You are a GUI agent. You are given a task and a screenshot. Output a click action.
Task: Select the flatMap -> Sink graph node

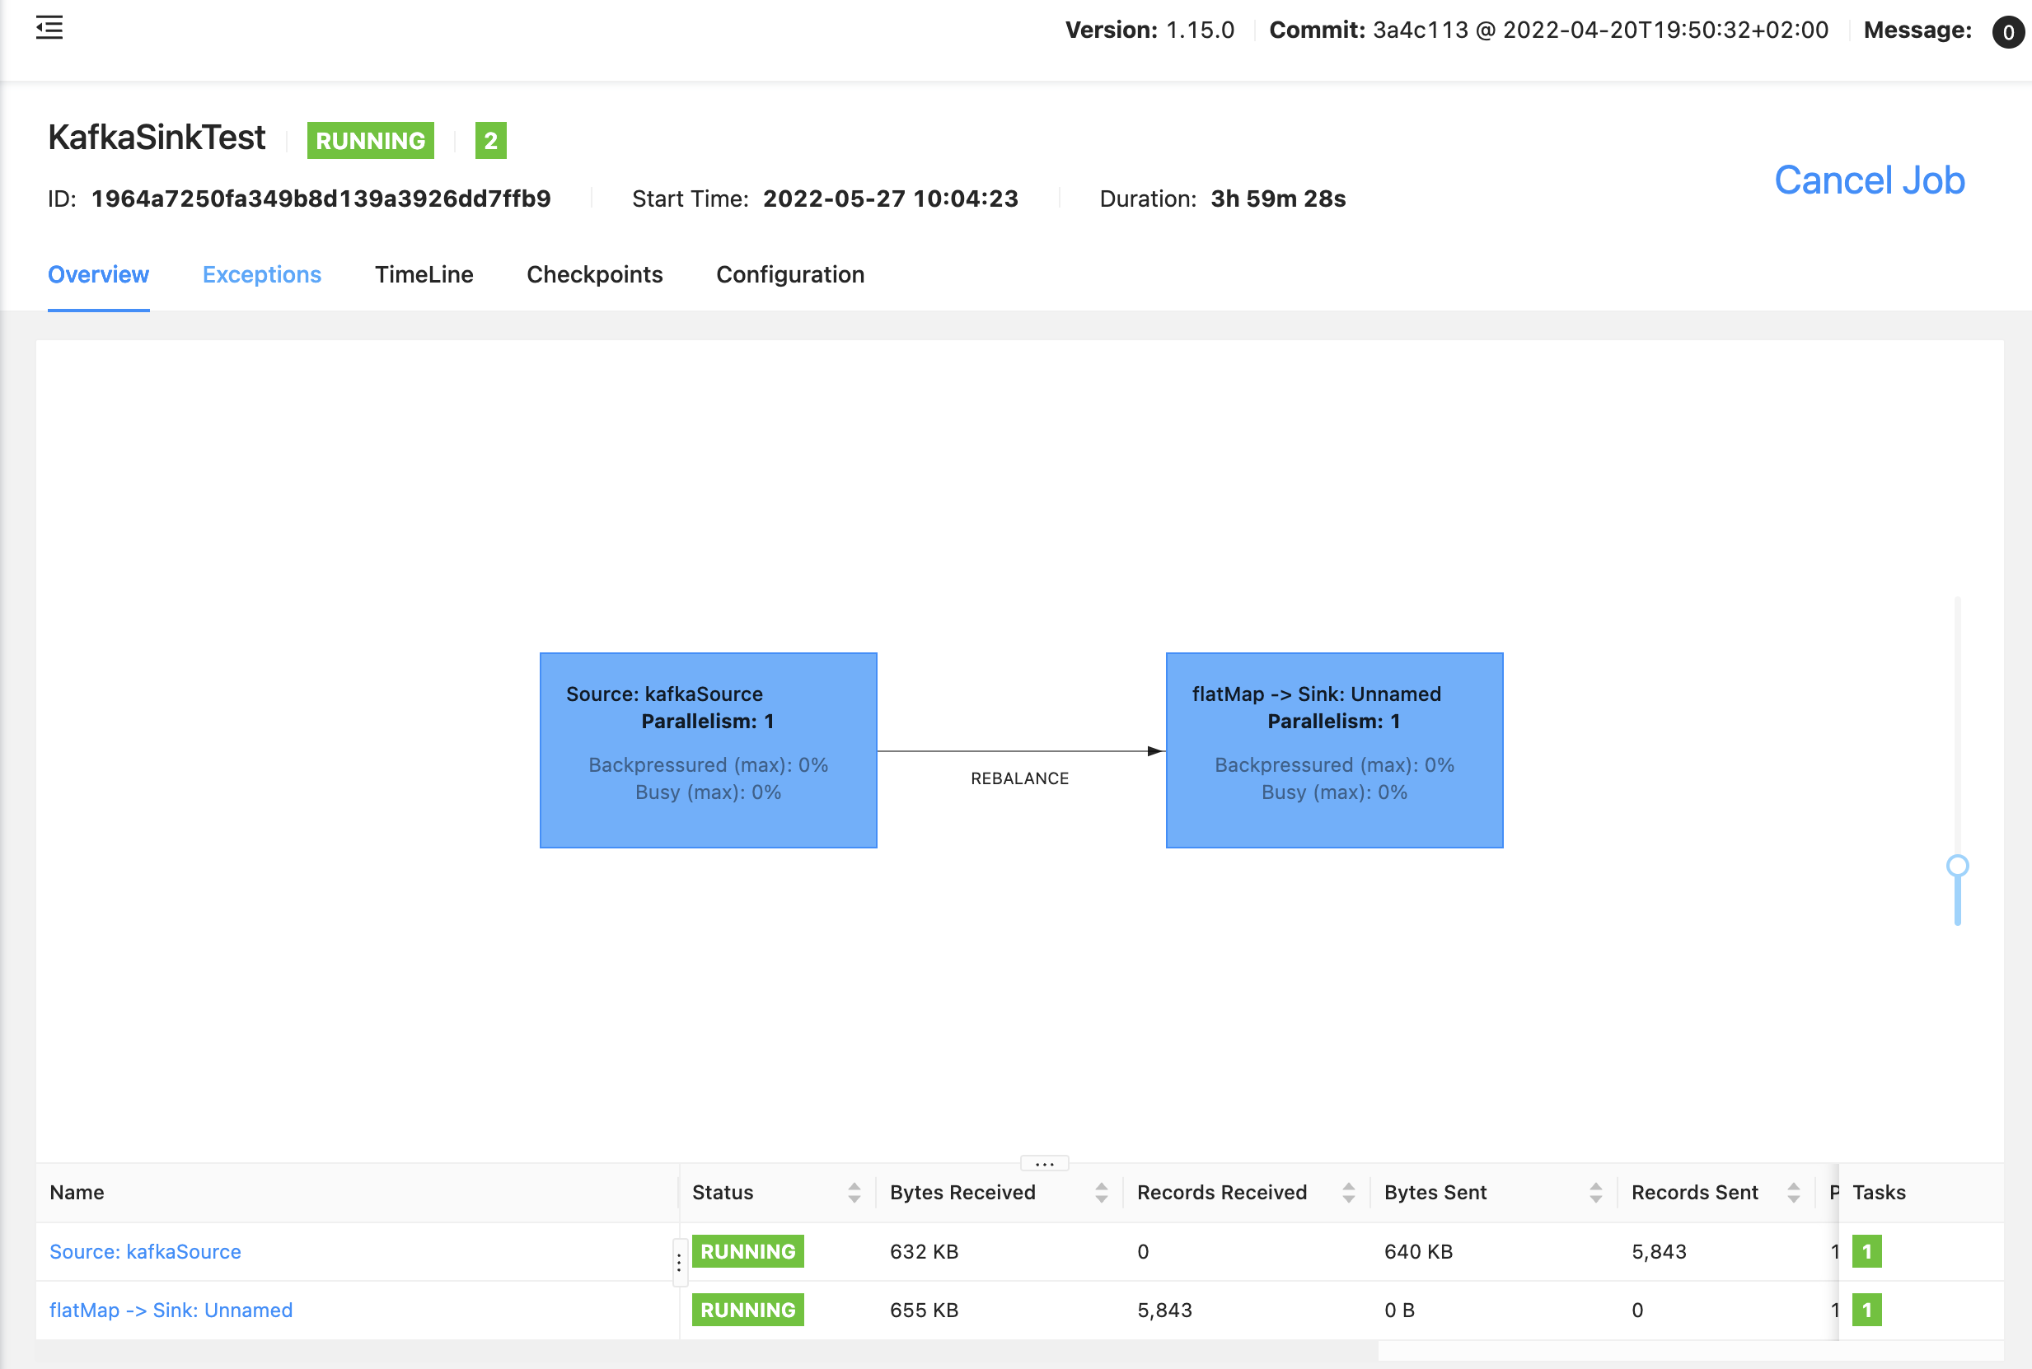point(1333,750)
